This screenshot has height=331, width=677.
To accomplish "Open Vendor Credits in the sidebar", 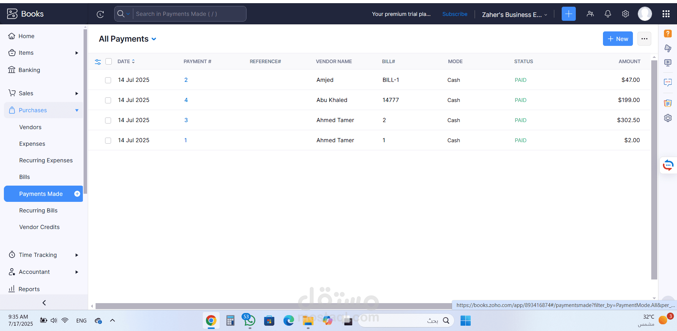I will [39, 227].
